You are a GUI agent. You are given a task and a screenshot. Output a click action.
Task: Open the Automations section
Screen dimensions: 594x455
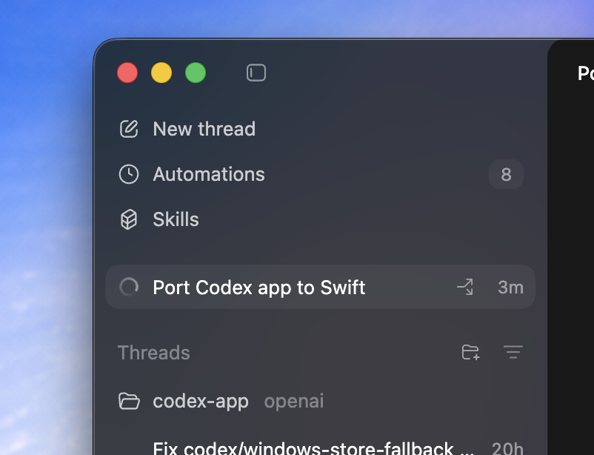(209, 174)
